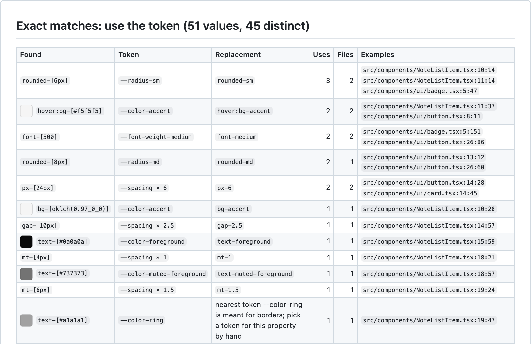Click example src/components/NoteListItem.tsx:10:14
531x344 pixels.
click(429, 70)
